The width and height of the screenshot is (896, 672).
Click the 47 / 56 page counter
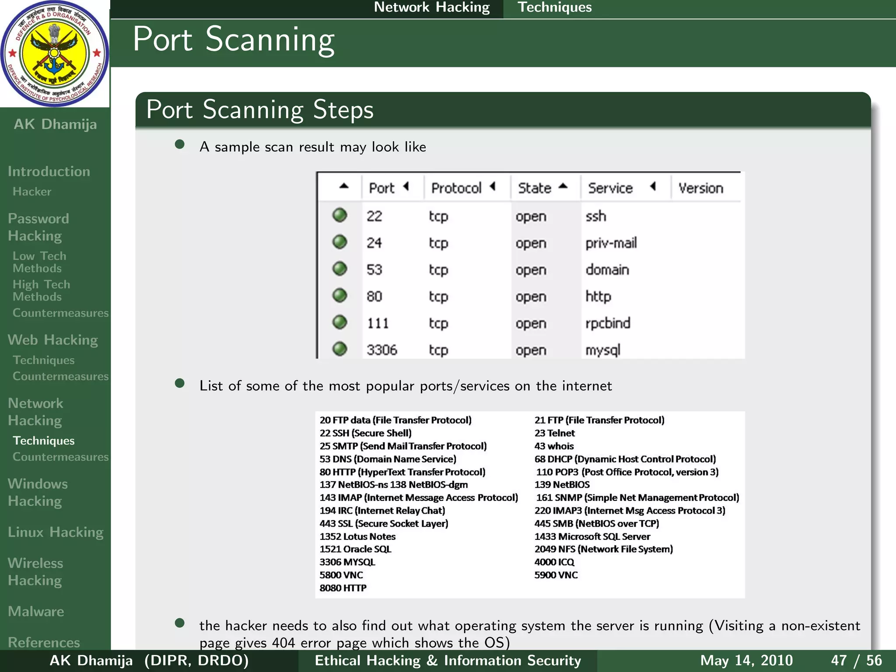click(x=856, y=660)
